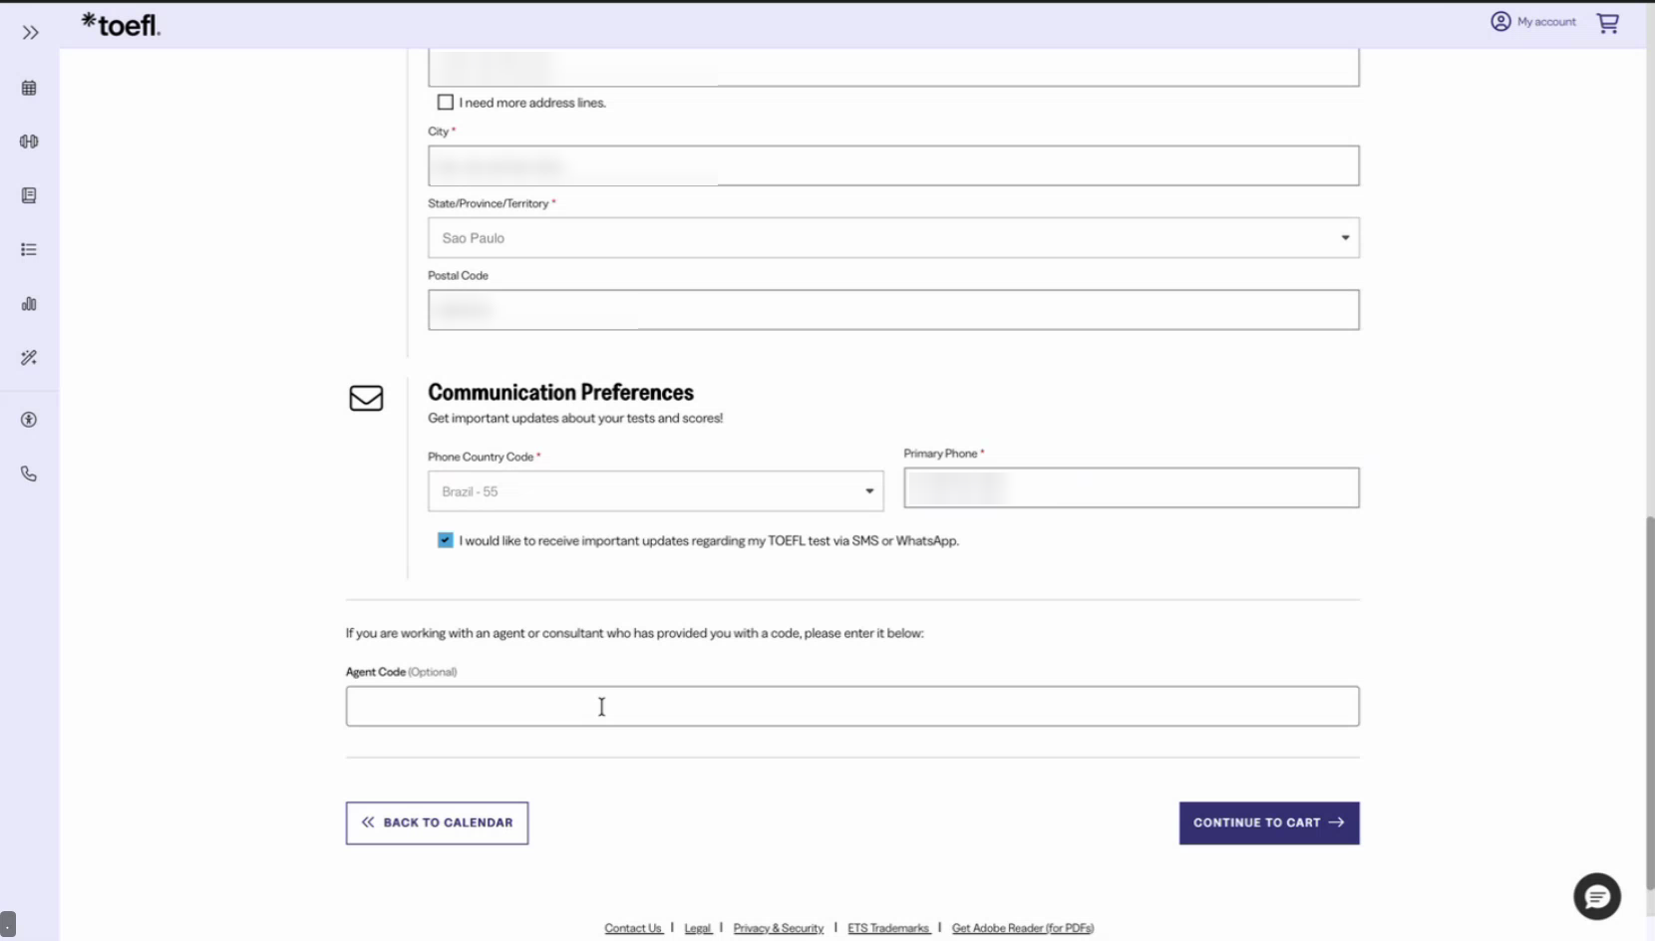Image resolution: width=1655 pixels, height=941 pixels.
Task: Click the page vertical scrollbar thumb
Action: click(x=1650, y=703)
